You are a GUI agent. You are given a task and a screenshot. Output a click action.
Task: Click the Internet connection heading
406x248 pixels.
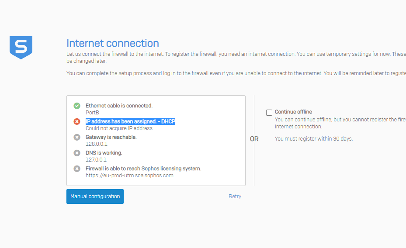point(113,43)
